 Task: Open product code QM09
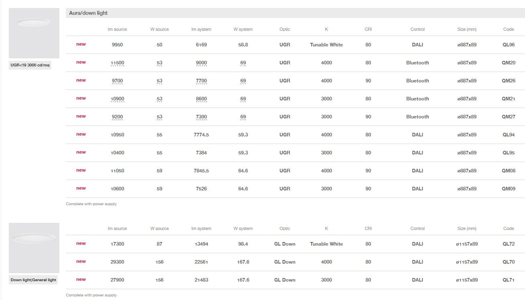(x=508, y=189)
